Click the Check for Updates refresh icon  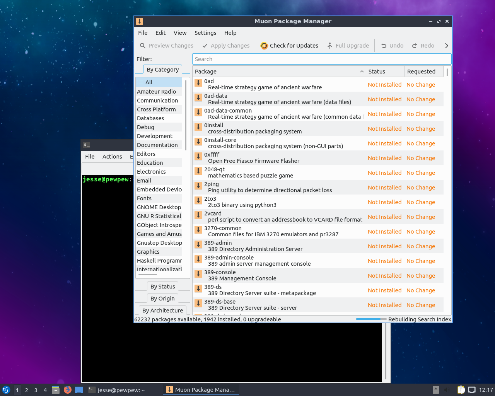tap(264, 46)
